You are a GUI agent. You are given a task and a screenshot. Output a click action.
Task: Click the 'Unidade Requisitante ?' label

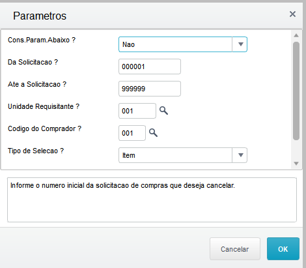pos(44,106)
